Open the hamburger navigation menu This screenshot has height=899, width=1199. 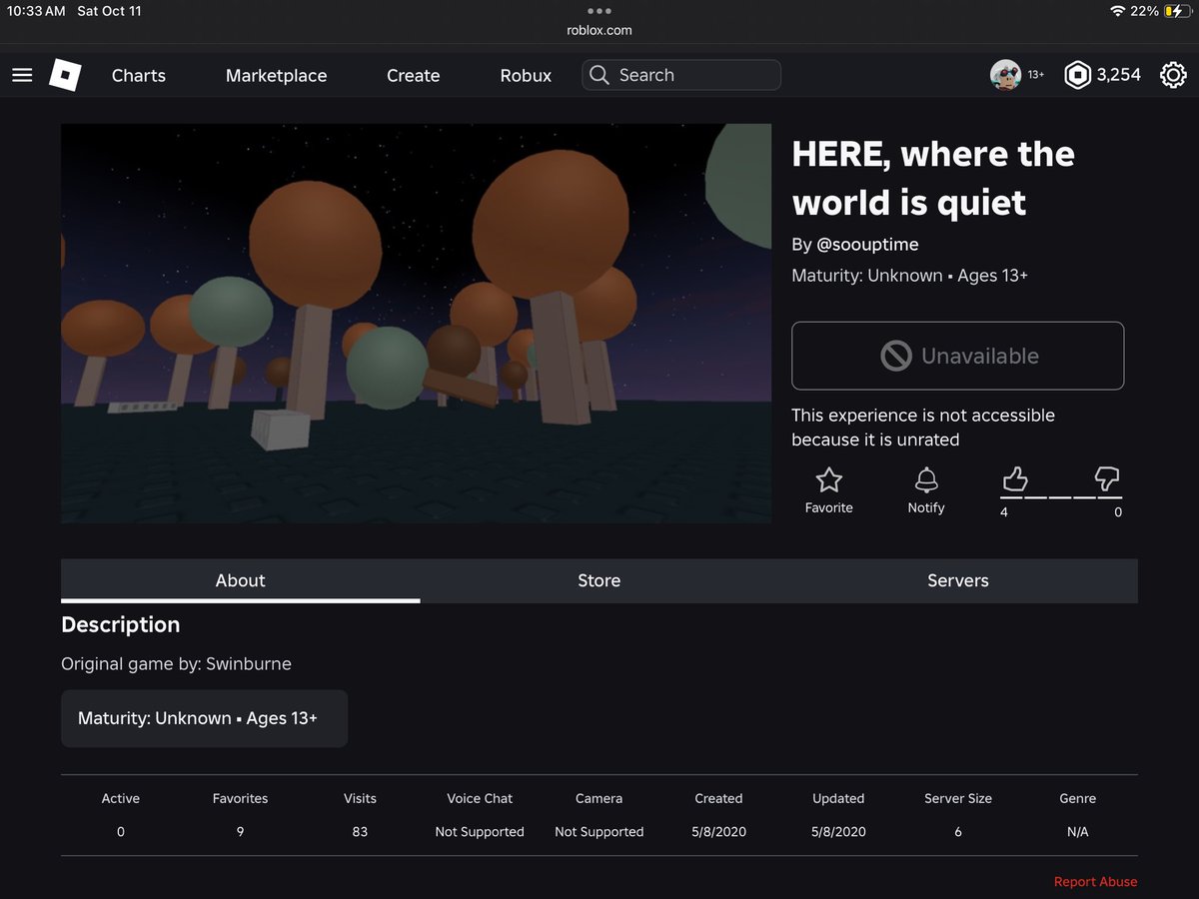click(22, 75)
